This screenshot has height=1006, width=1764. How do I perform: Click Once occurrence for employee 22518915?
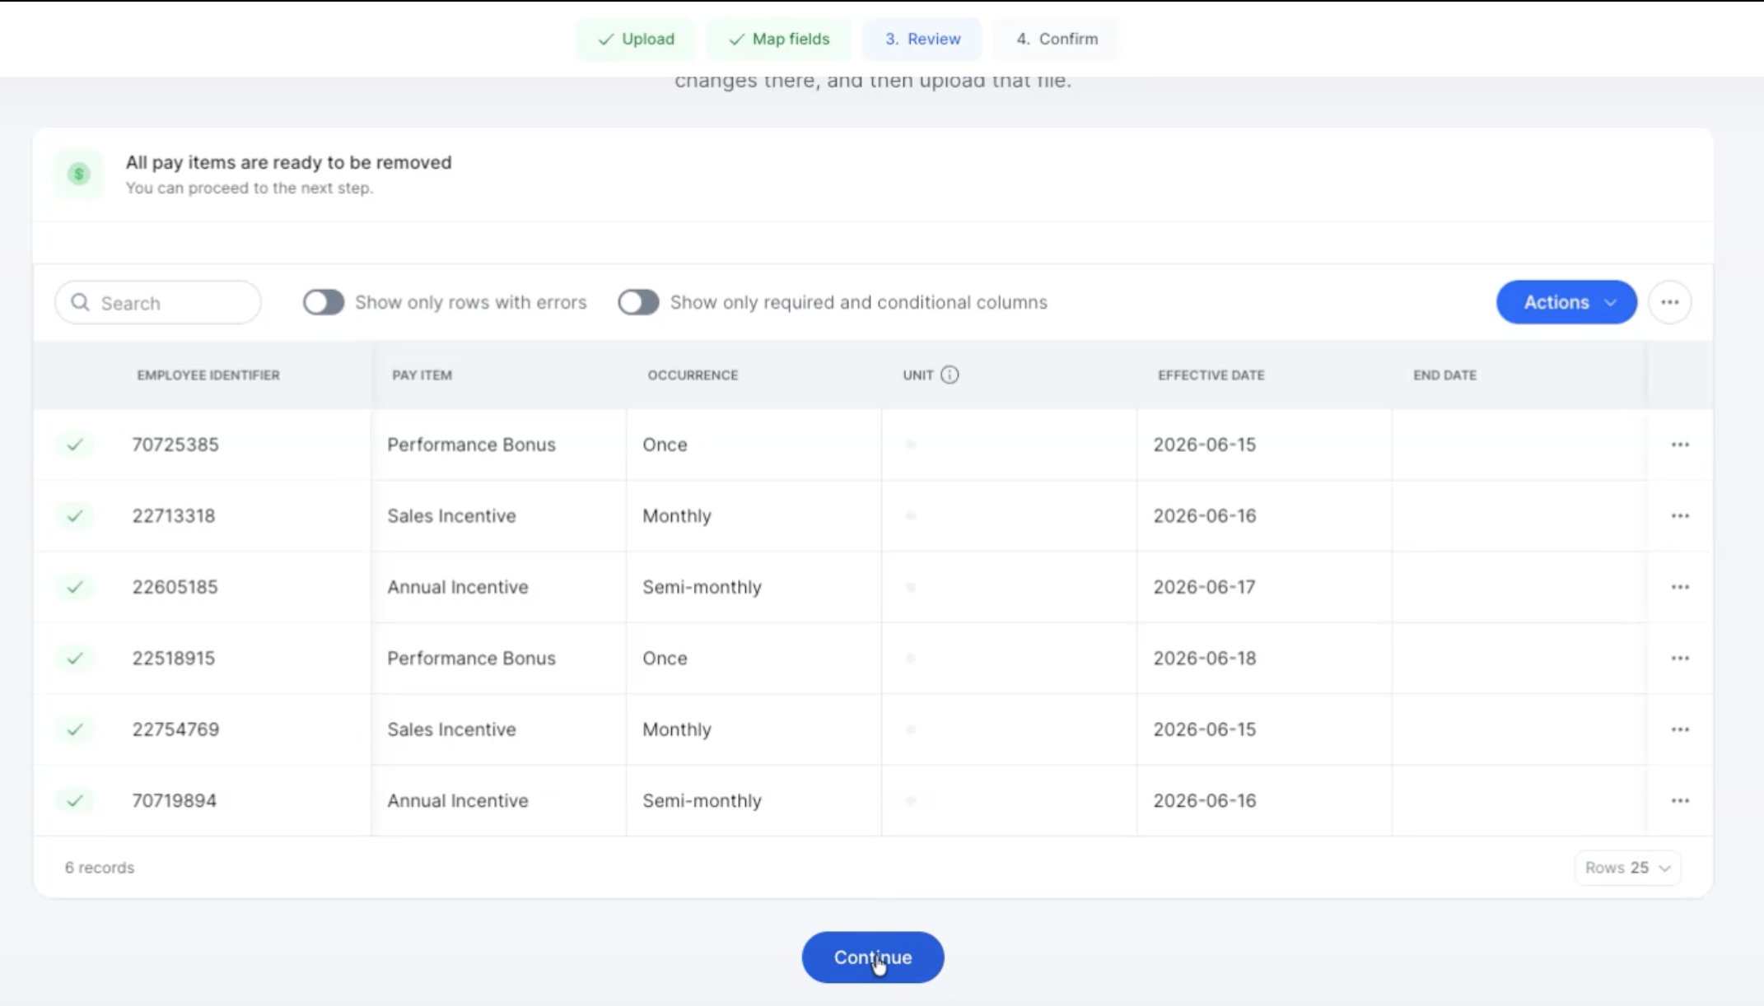[665, 659]
